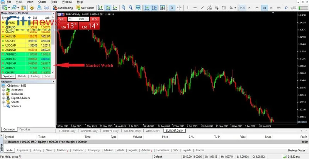Close the Navigator panel
309x159 pixels.
53,82
